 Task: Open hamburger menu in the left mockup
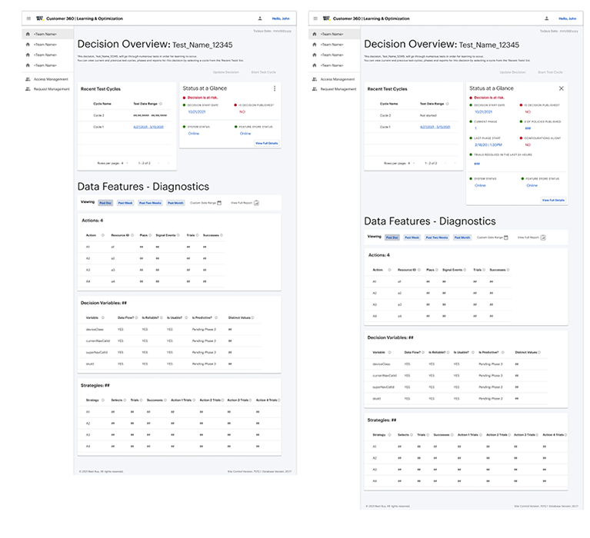click(28, 18)
